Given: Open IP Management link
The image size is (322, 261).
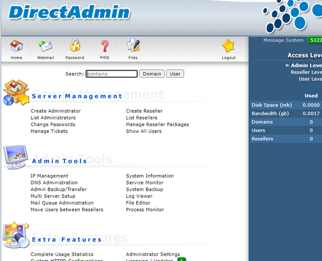Looking at the screenshot, I should click(x=50, y=176).
